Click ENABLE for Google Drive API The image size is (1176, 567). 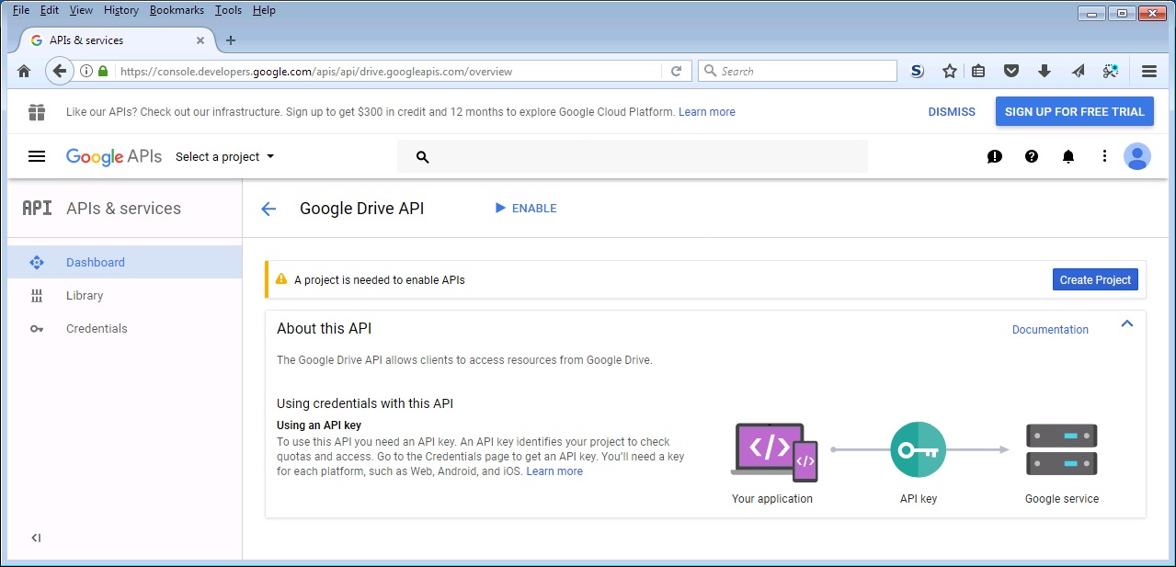(526, 209)
